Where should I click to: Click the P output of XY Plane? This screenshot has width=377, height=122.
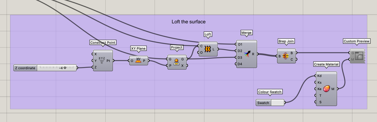point(145,61)
